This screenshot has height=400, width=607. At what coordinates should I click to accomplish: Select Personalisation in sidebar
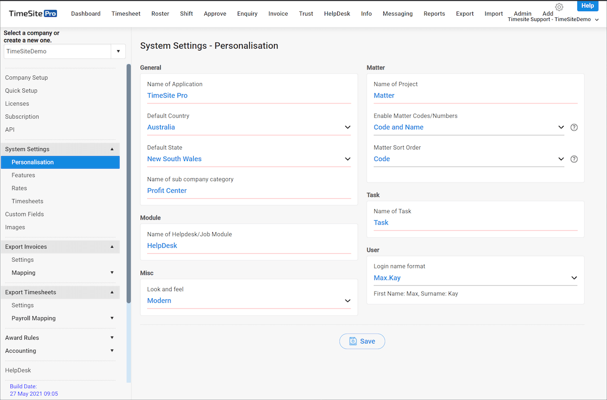(60, 162)
